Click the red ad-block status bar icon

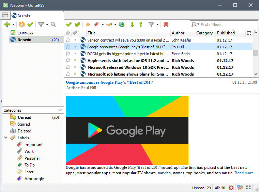[231, 188]
